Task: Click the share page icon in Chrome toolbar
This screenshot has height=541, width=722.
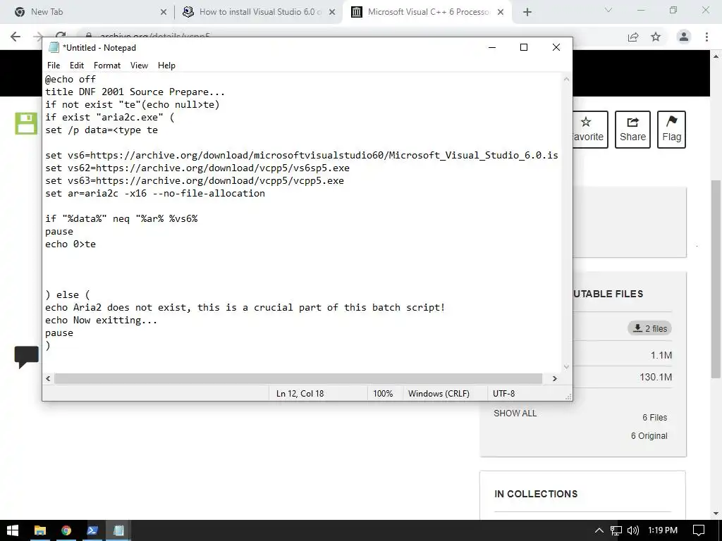Action: [633, 37]
